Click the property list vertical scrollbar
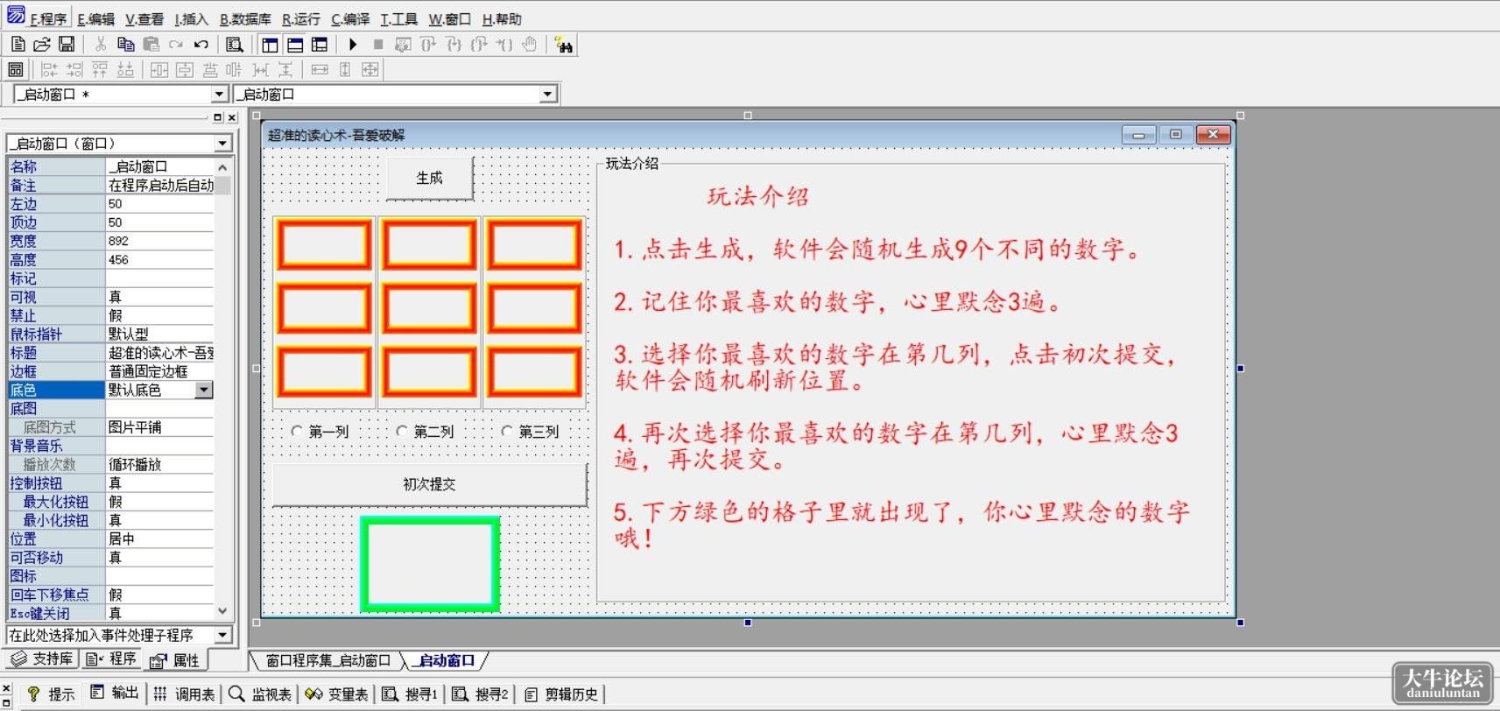Image resolution: width=1500 pixels, height=711 pixels. [x=222, y=389]
